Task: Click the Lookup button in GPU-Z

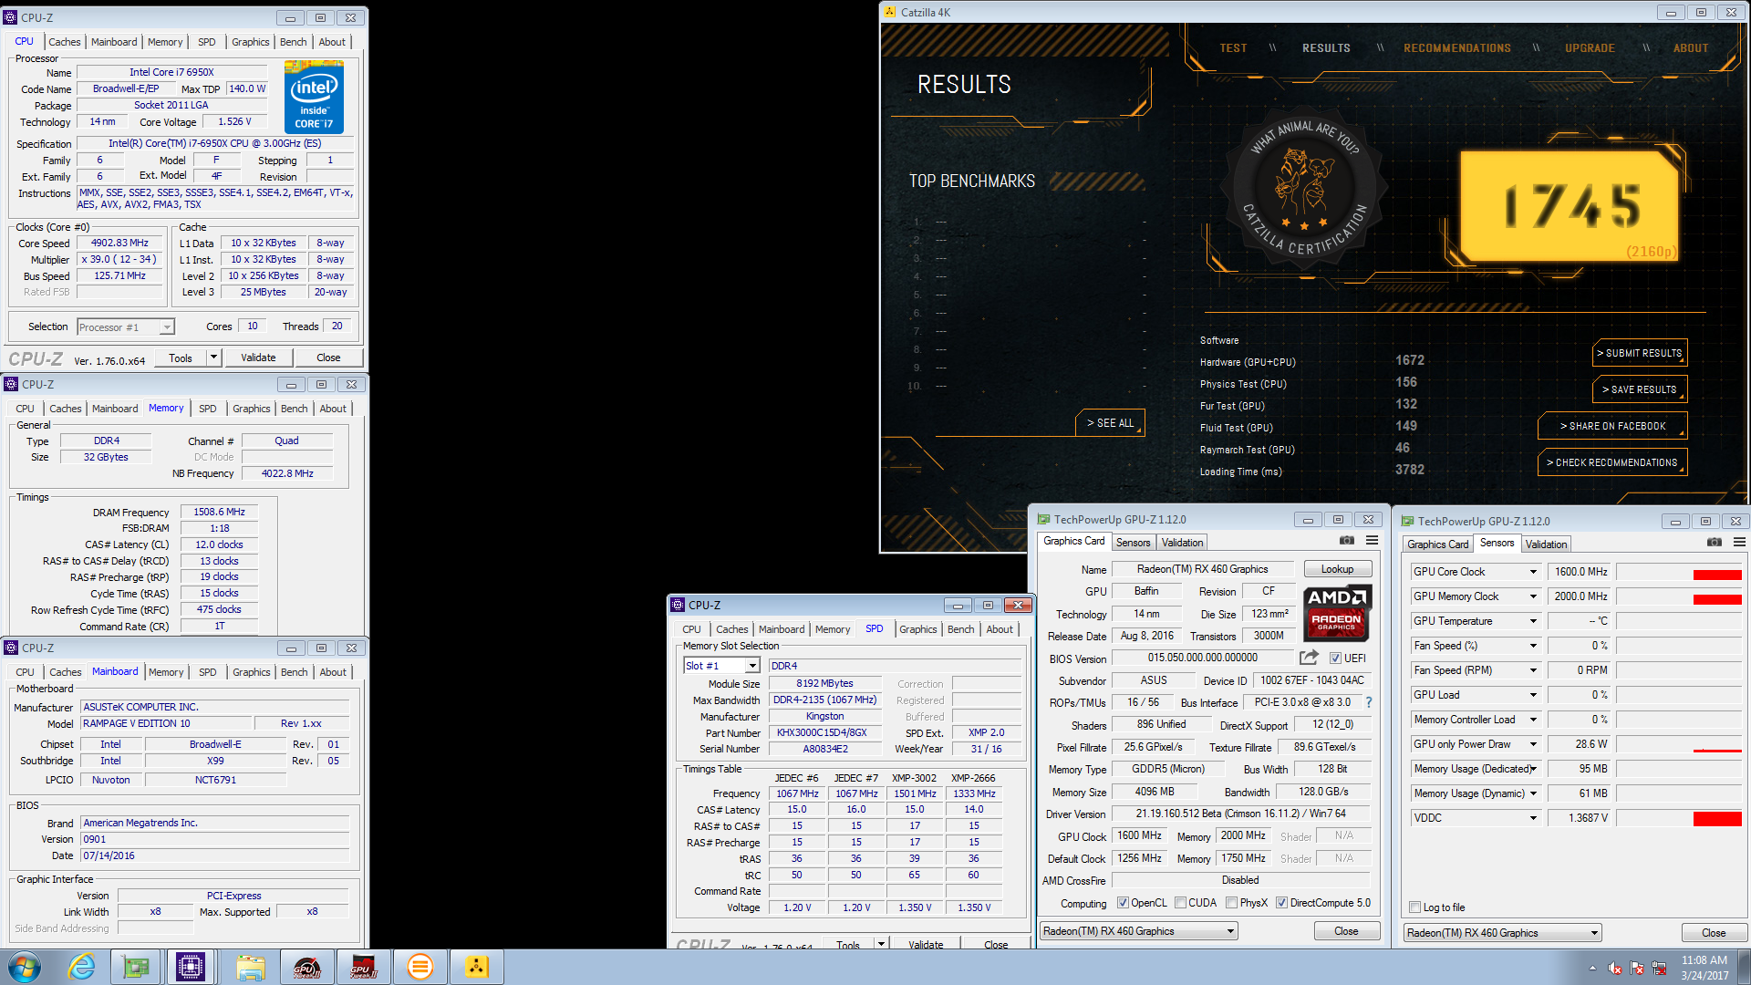Action: point(1337,569)
